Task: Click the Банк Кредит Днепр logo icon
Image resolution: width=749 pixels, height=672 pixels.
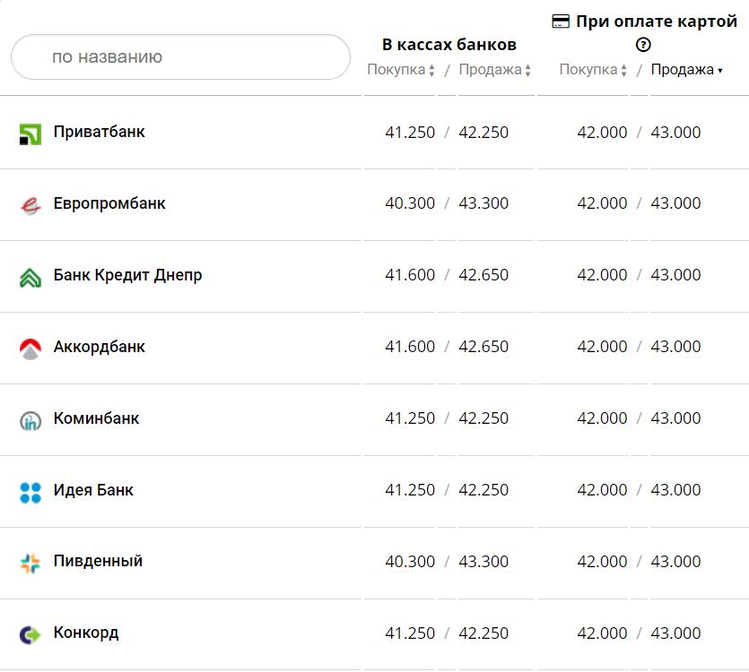Action: point(30,277)
